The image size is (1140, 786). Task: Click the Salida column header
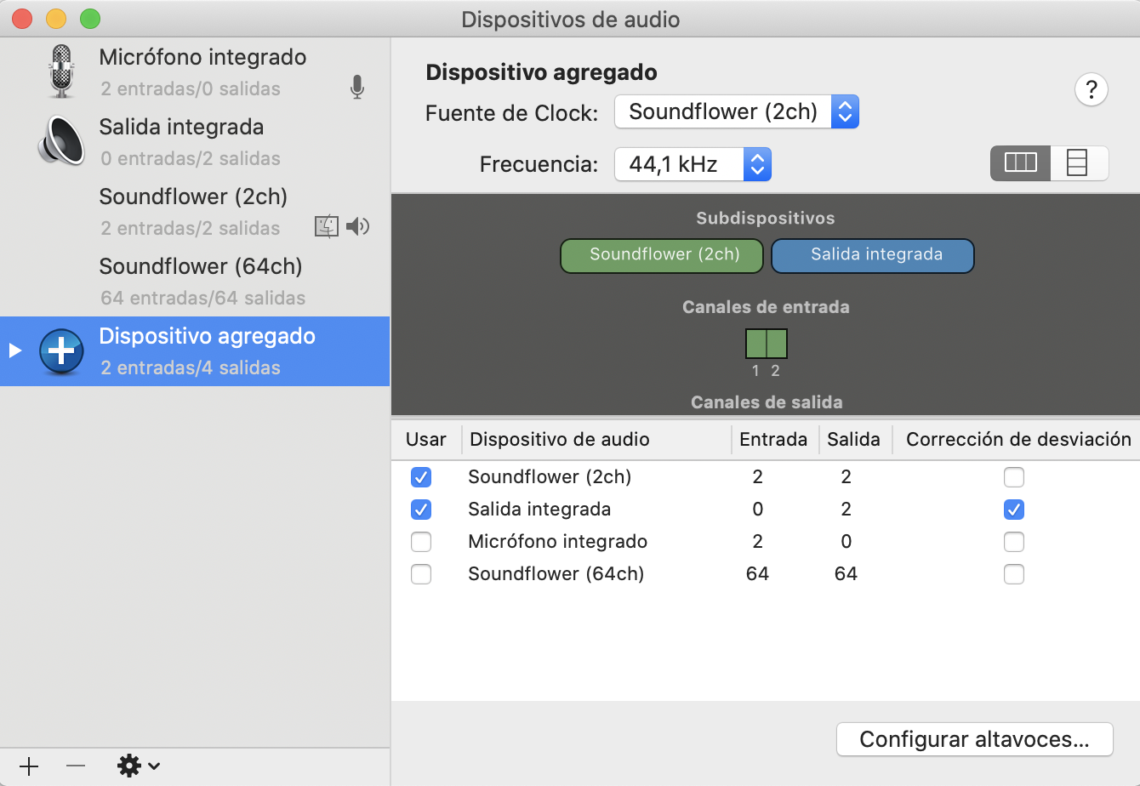click(854, 439)
